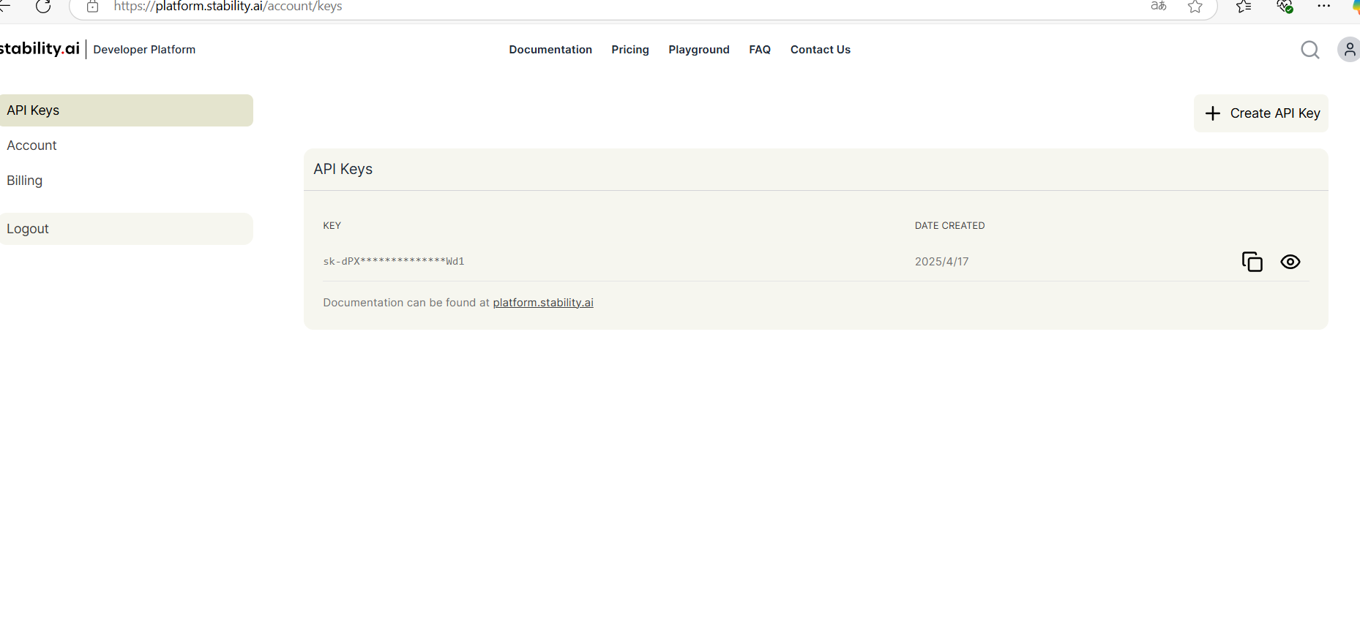Screen dimensions: 1360x631
Task: Select API Keys in the sidebar
Action: [x=127, y=110]
